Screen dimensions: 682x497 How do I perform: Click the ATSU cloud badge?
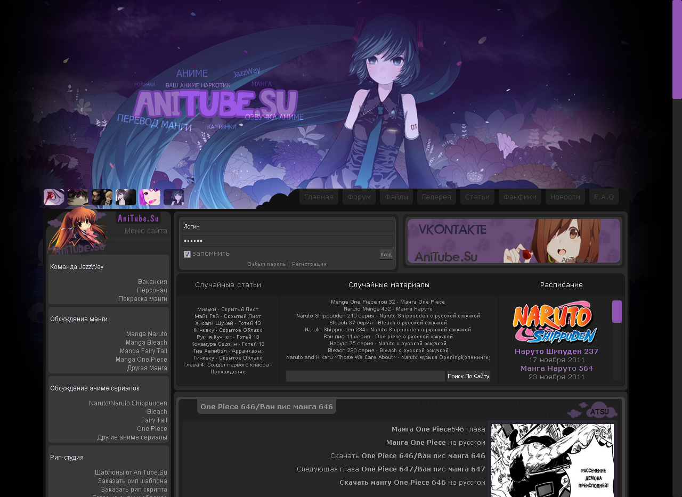(x=599, y=411)
